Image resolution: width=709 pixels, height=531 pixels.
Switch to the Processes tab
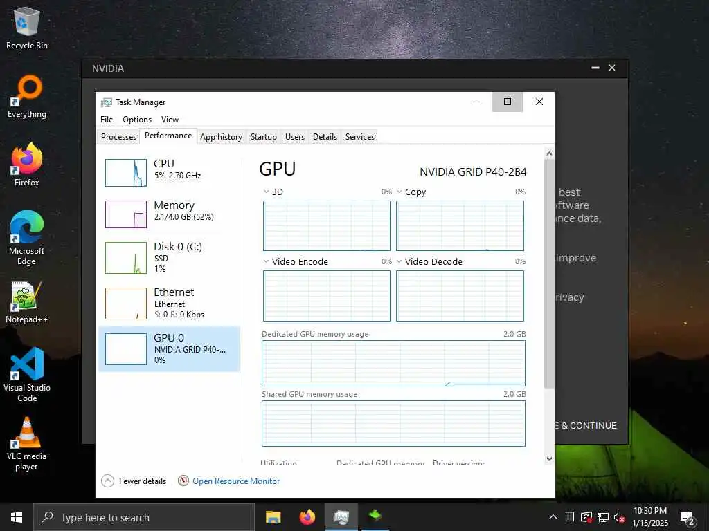pos(118,137)
